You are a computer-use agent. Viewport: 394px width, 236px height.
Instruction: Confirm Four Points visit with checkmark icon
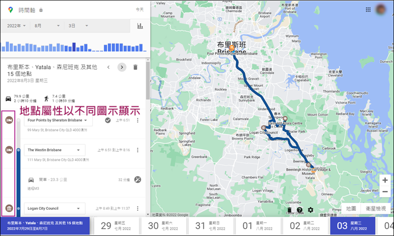(x=108, y=120)
